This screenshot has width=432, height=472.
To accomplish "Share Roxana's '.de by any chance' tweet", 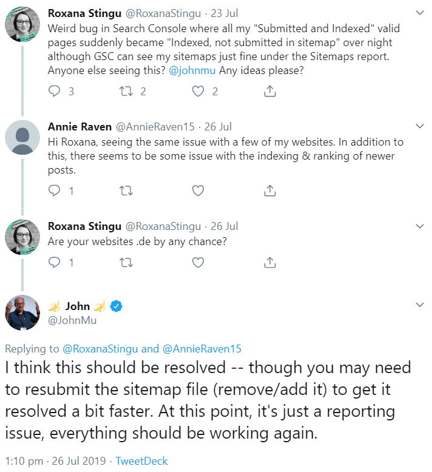I will tap(271, 263).
